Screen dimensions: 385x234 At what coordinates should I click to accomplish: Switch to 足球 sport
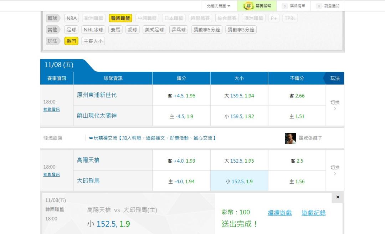coord(71,30)
